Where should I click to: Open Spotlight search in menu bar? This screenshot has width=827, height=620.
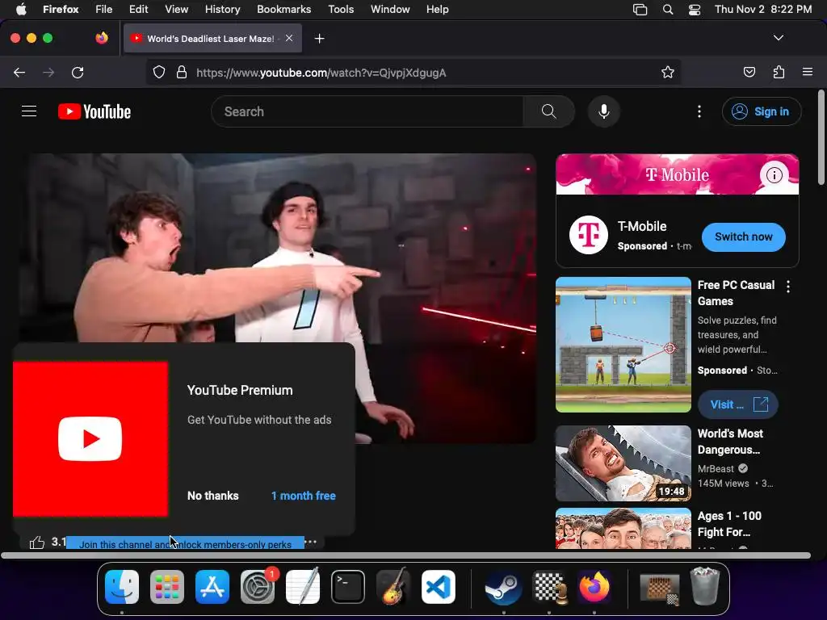pyautogui.click(x=668, y=10)
